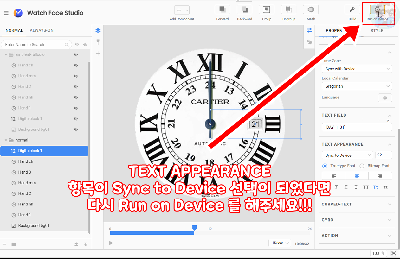Click the Run on Device button

(377, 10)
